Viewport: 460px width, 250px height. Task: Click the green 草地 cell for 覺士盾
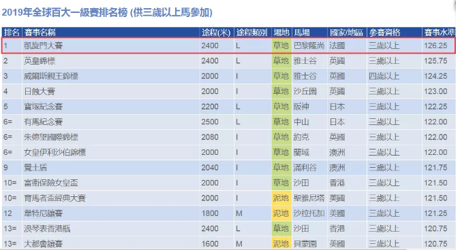[x=281, y=168]
